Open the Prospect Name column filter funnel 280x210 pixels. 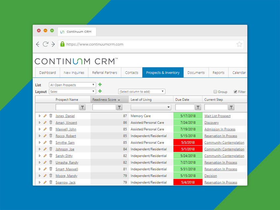[83, 107]
